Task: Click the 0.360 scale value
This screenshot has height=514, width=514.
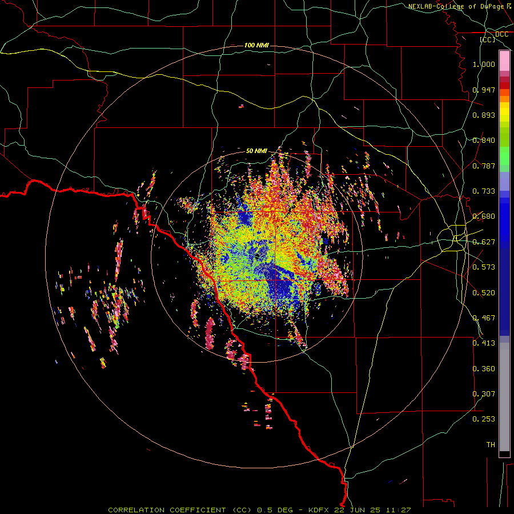Action: pyautogui.click(x=484, y=369)
